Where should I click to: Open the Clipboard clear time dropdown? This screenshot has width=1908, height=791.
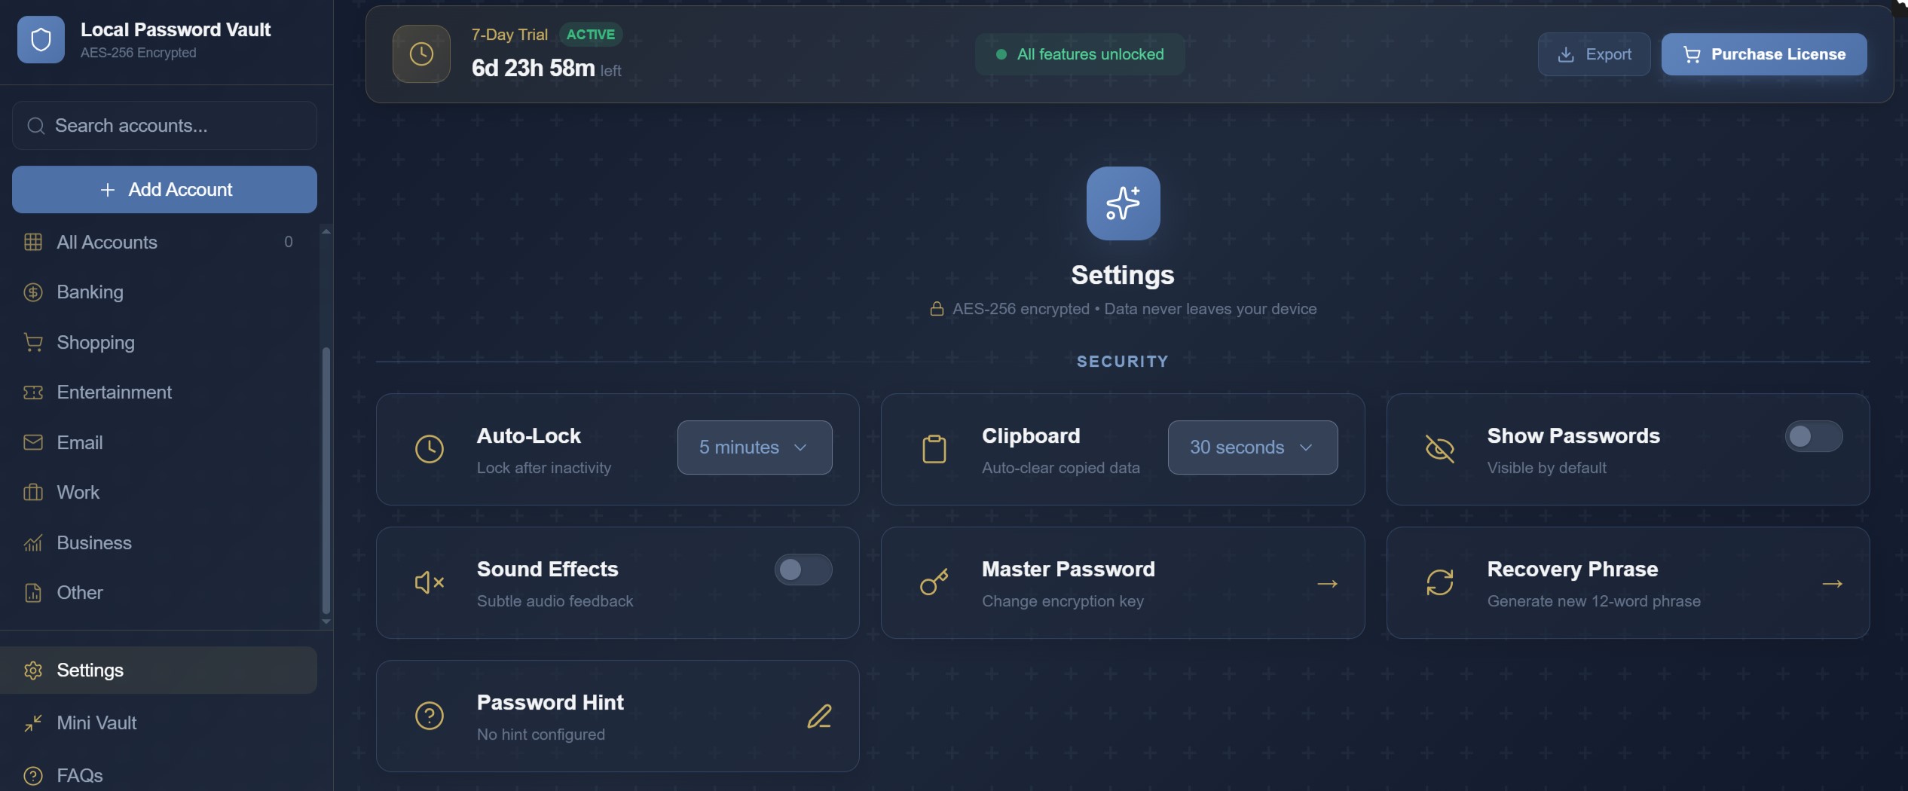click(1252, 447)
